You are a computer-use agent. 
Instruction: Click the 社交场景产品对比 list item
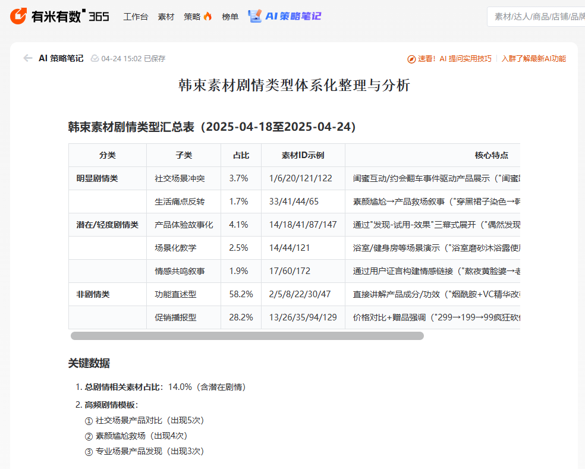click(x=146, y=420)
